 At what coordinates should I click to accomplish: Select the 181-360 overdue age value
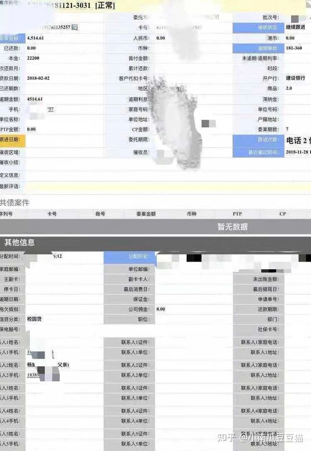click(x=294, y=48)
